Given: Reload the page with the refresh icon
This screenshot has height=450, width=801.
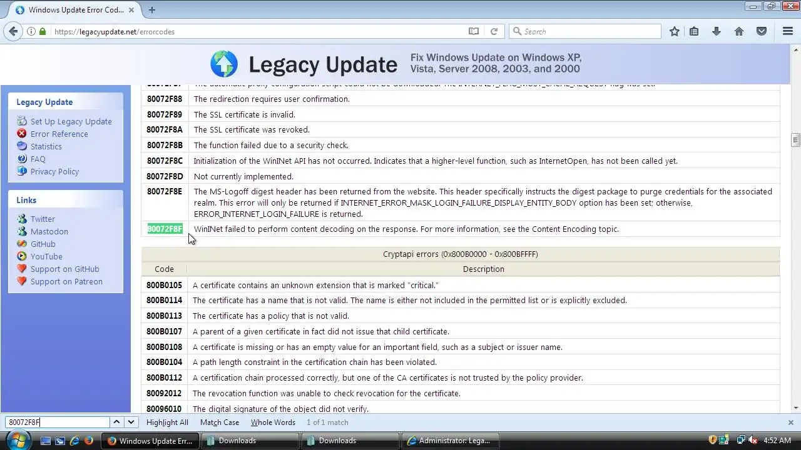Looking at the screenshot, I should pyautogui.click(x=494, y=31).
